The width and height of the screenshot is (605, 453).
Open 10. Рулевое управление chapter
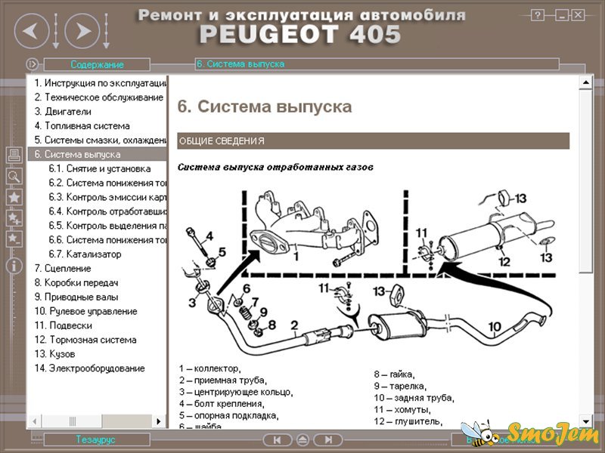coord(85,311)
